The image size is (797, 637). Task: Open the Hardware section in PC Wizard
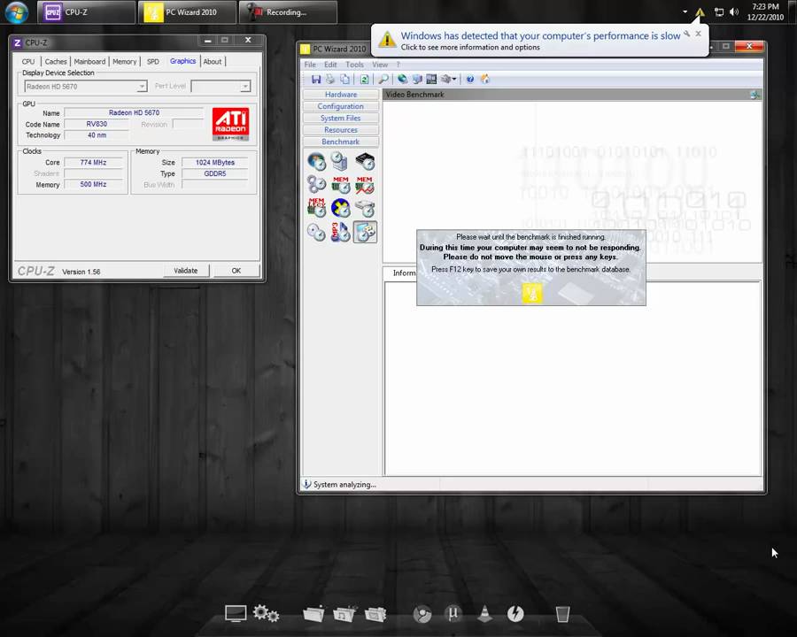[x=341, y=95]
